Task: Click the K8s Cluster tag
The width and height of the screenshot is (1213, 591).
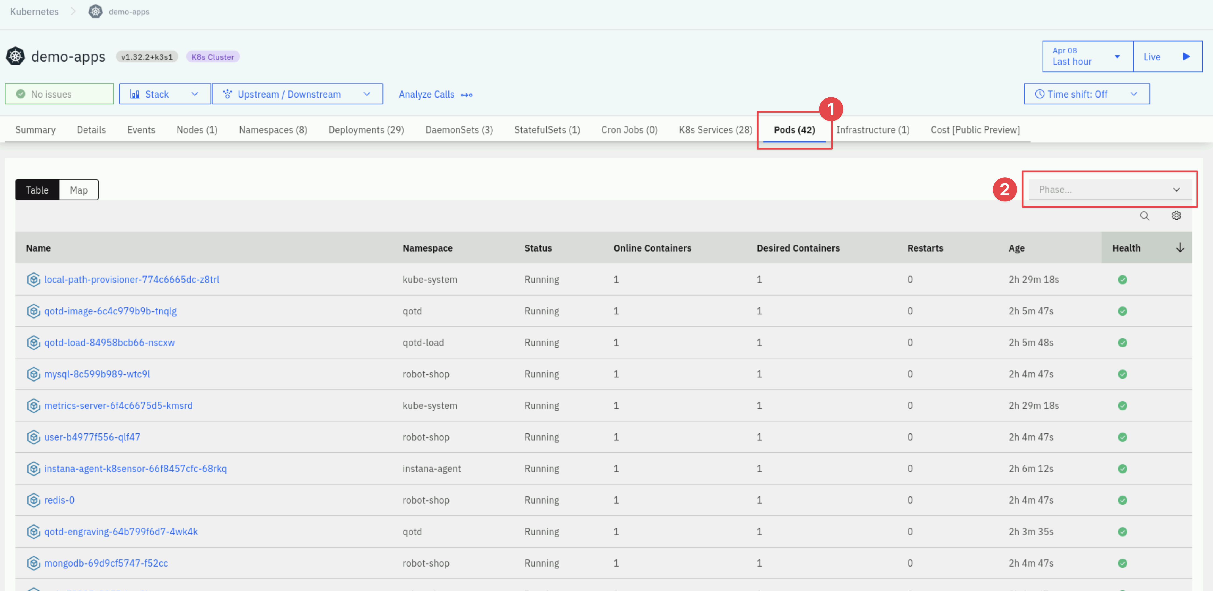Action: pyautogui.click(x=213, y=57)
